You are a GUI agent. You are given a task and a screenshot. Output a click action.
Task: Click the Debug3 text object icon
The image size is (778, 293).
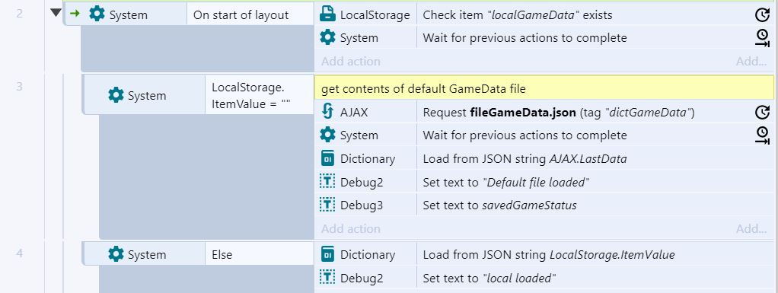click(327, 205)
